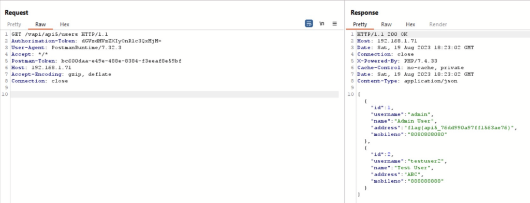Switch Request view to Pretty tab
Screen dimensions: 530x203
tap(14, 24)
